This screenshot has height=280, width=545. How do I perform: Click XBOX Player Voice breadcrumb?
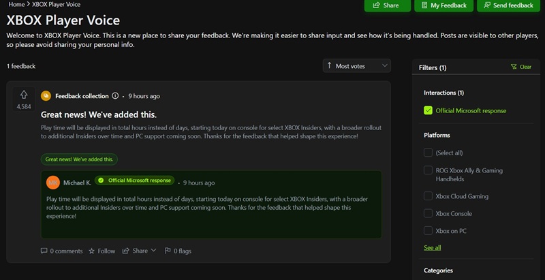(56, 5)
